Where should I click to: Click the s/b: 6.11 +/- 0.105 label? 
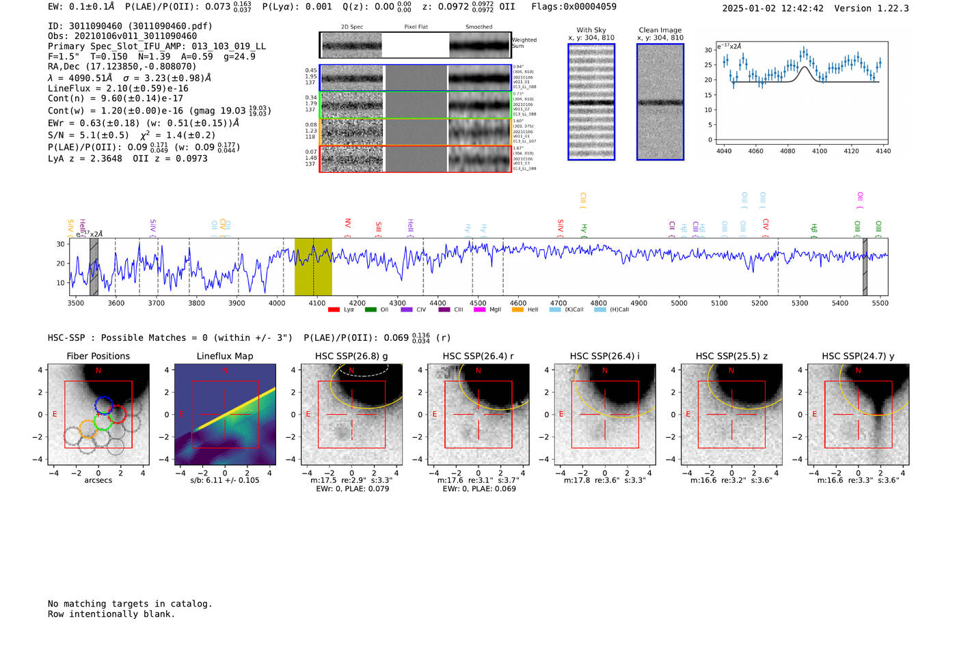(225, 480)
